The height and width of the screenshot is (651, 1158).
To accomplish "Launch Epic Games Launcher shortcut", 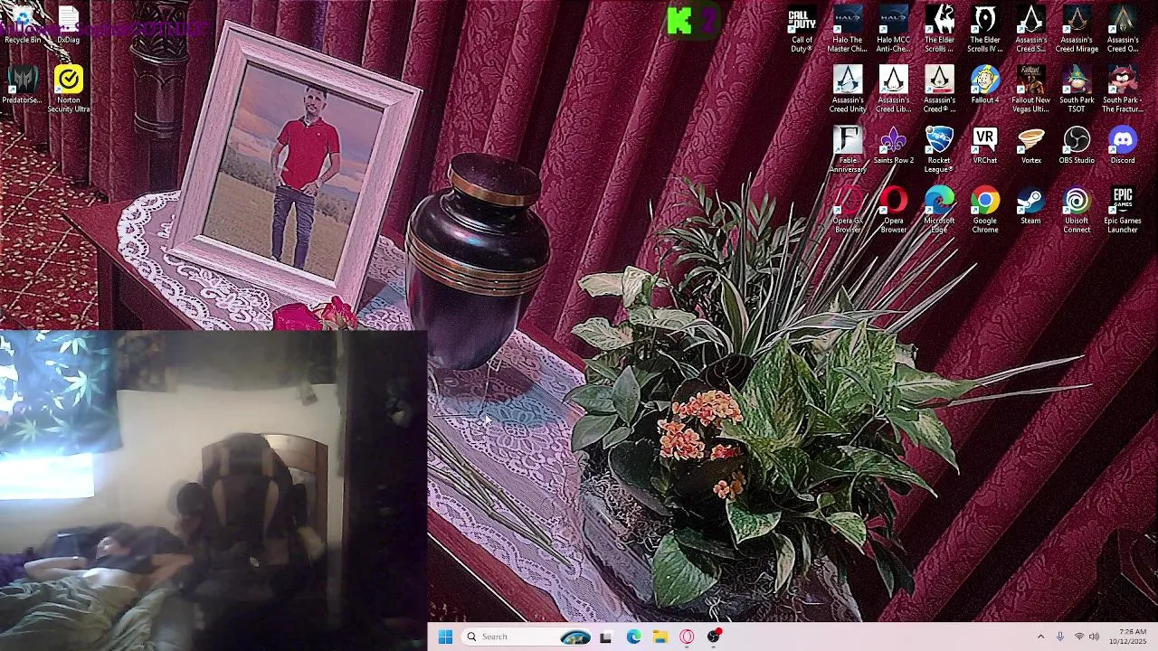I will [x=1123, y=210].
